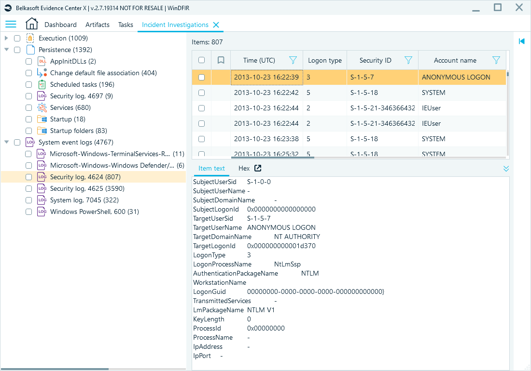The height and width of the screenshot is (371, 531).
Task: Check the 16:22:42 SYSTEM row checkbox
Action: pyautogui.click(x=201, y=93)
